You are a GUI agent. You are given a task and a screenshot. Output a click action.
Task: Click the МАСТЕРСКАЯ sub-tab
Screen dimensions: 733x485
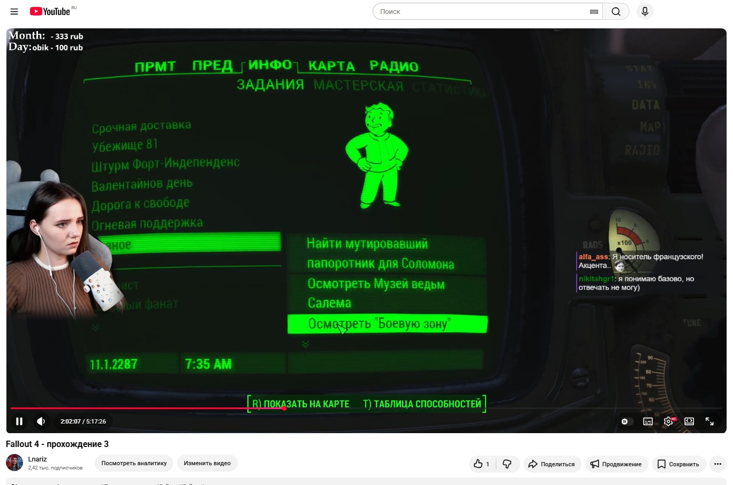click(x=359, y=86)
